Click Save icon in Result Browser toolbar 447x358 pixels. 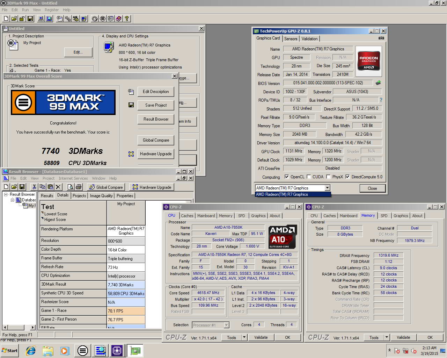click(22, 187)
